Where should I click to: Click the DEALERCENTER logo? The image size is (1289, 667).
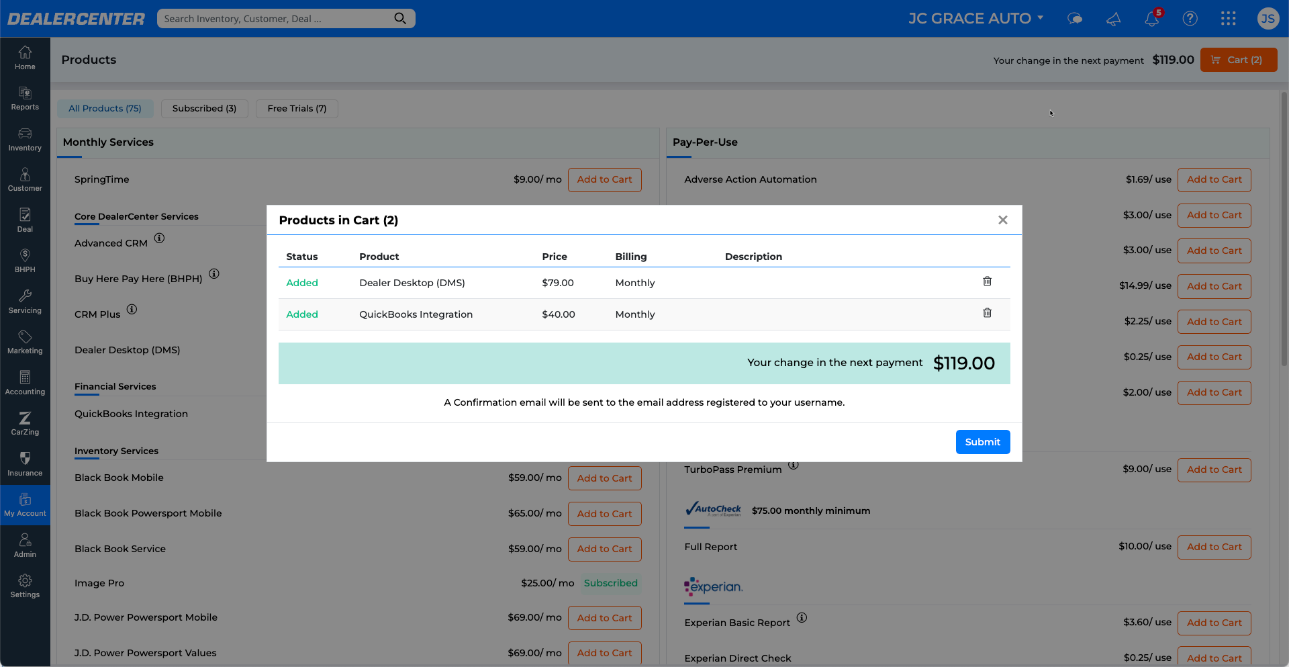[x=76, y=19]
